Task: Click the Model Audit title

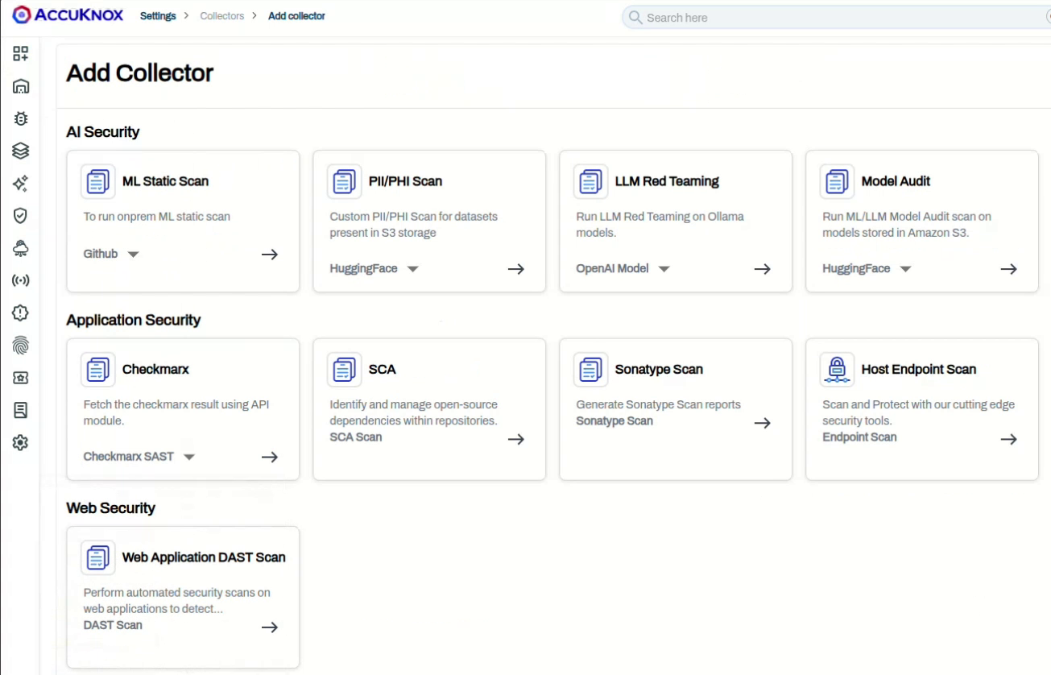Action: [x=896, y=181]
